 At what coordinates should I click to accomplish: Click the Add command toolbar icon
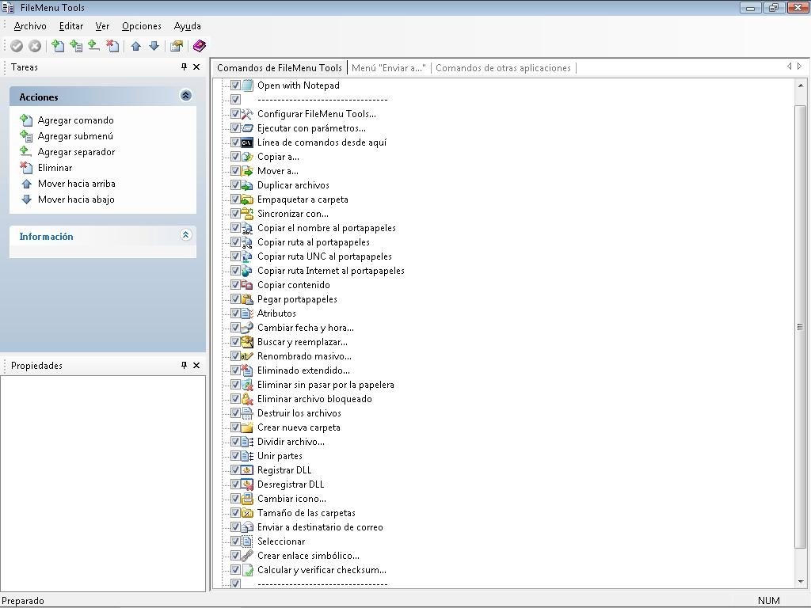[x=58, y=46]
